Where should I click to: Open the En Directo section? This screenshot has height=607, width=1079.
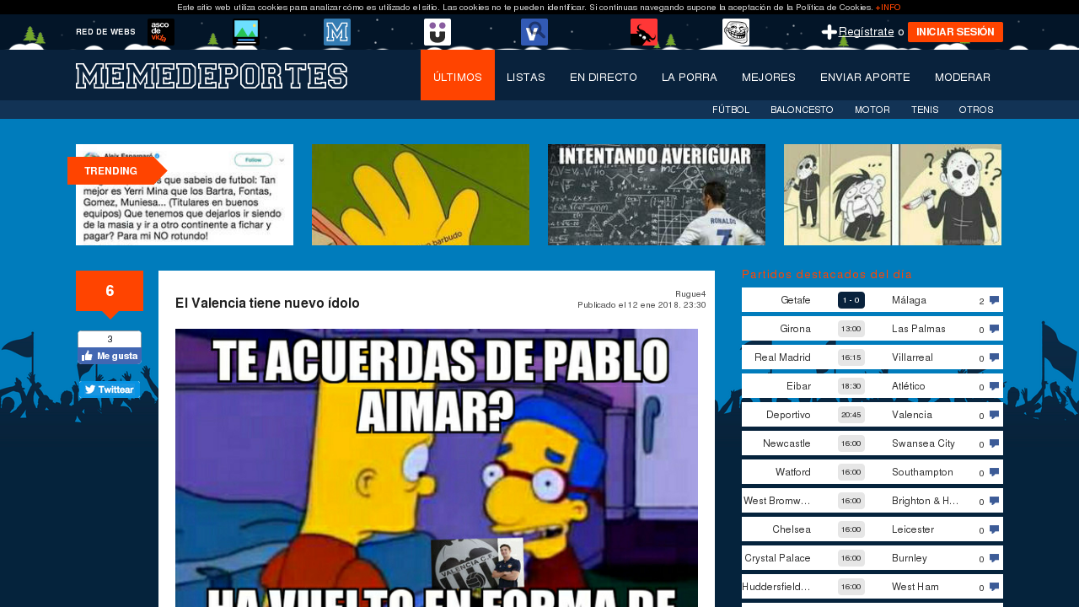tap(604, 77)
